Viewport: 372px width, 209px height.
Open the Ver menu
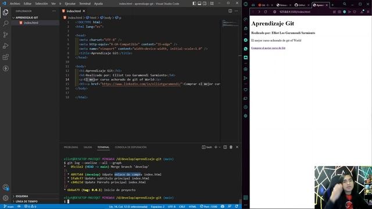pos(53,3)
